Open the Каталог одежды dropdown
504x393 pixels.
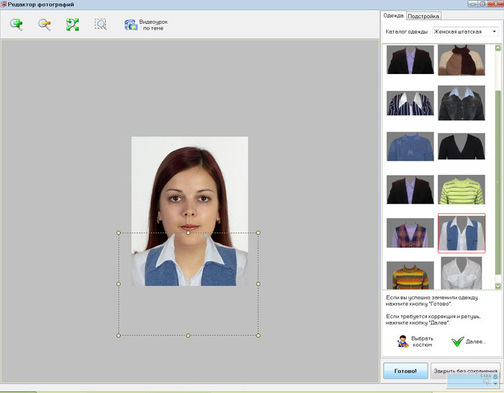[x=493, y=32]
